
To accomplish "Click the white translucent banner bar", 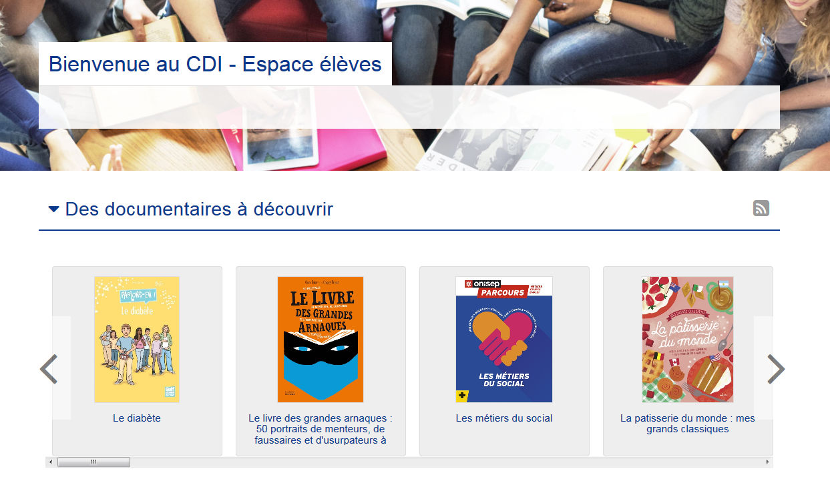I will pos(409,107).
